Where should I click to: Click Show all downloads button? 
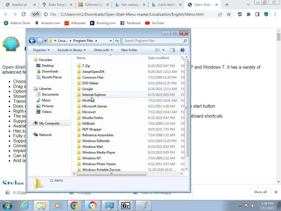[260, 192]
